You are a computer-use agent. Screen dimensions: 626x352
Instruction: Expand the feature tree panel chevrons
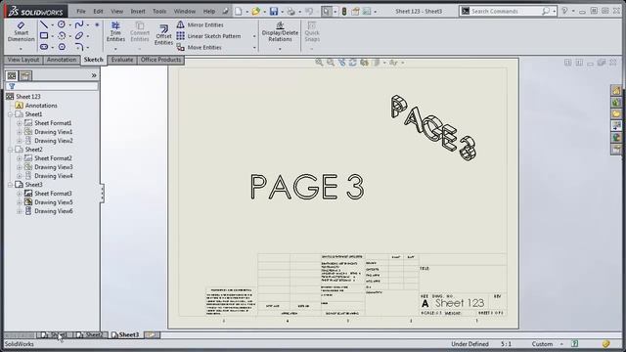[x=94, y=75]
